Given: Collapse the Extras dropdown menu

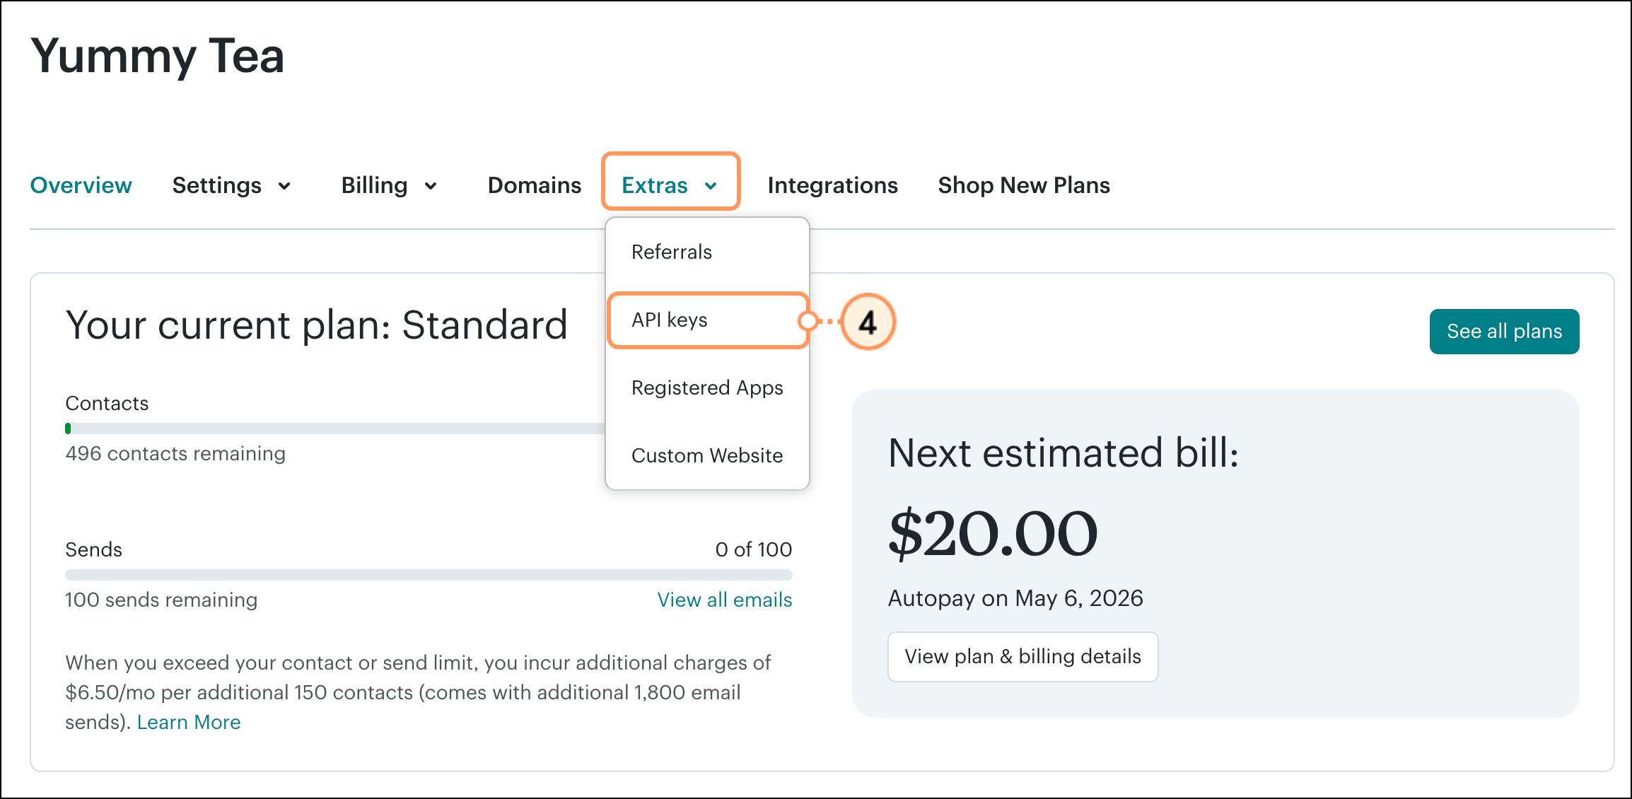Looking at the screenshot, I should (x=669, y=184).
